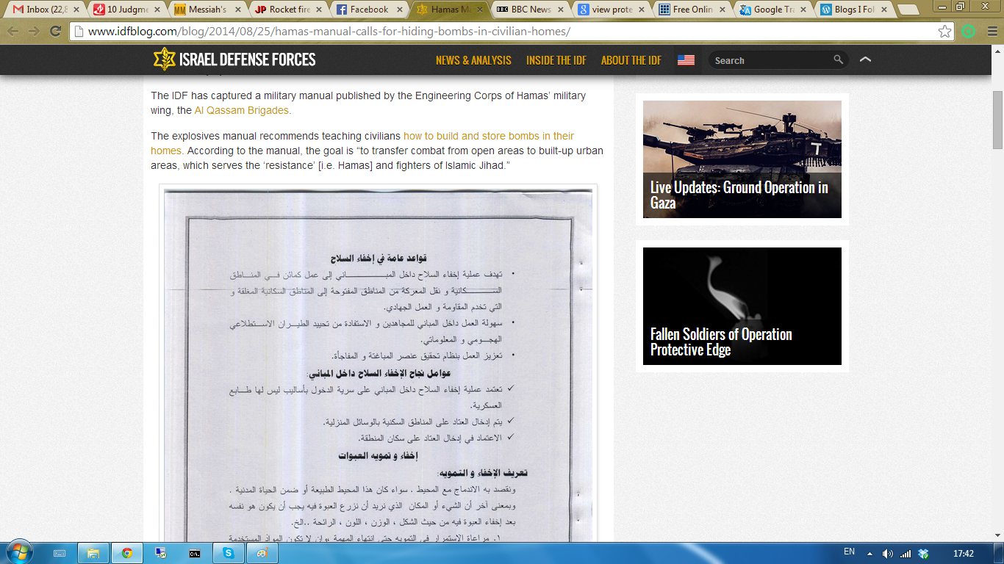Collapse the header using the up chevron
The image size is (1004, 564).
pos(865,60)
